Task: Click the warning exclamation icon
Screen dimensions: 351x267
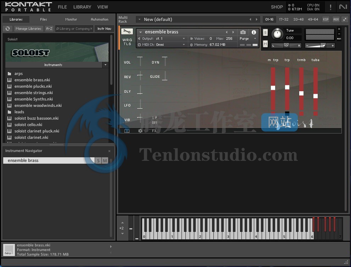Action: tap(330, 7)
